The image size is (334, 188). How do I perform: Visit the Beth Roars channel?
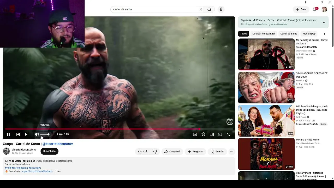pos(301,117)
